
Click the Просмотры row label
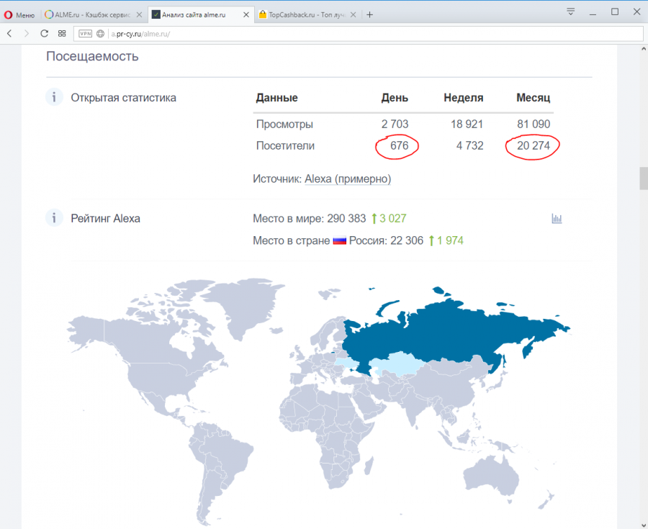point(284,125)
